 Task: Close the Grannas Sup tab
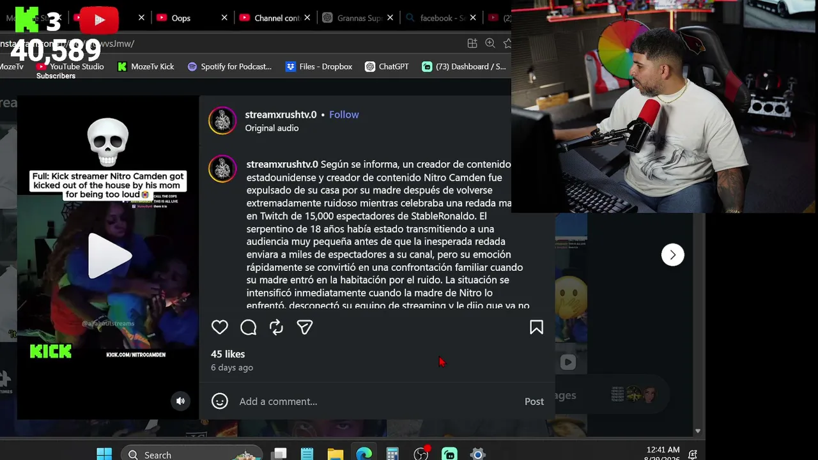390,18
